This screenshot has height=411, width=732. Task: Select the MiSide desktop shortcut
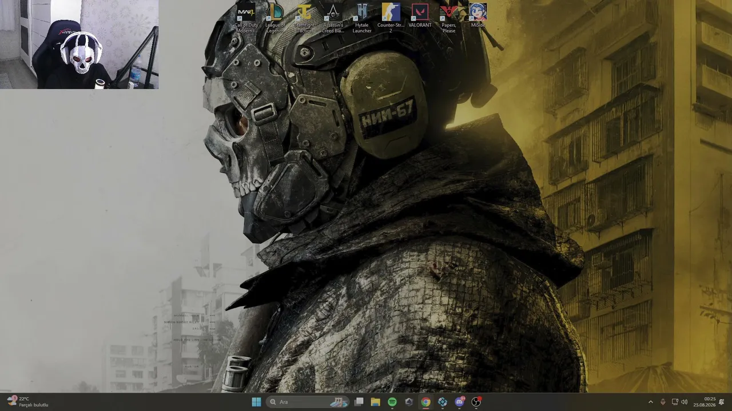coord(478,15)
